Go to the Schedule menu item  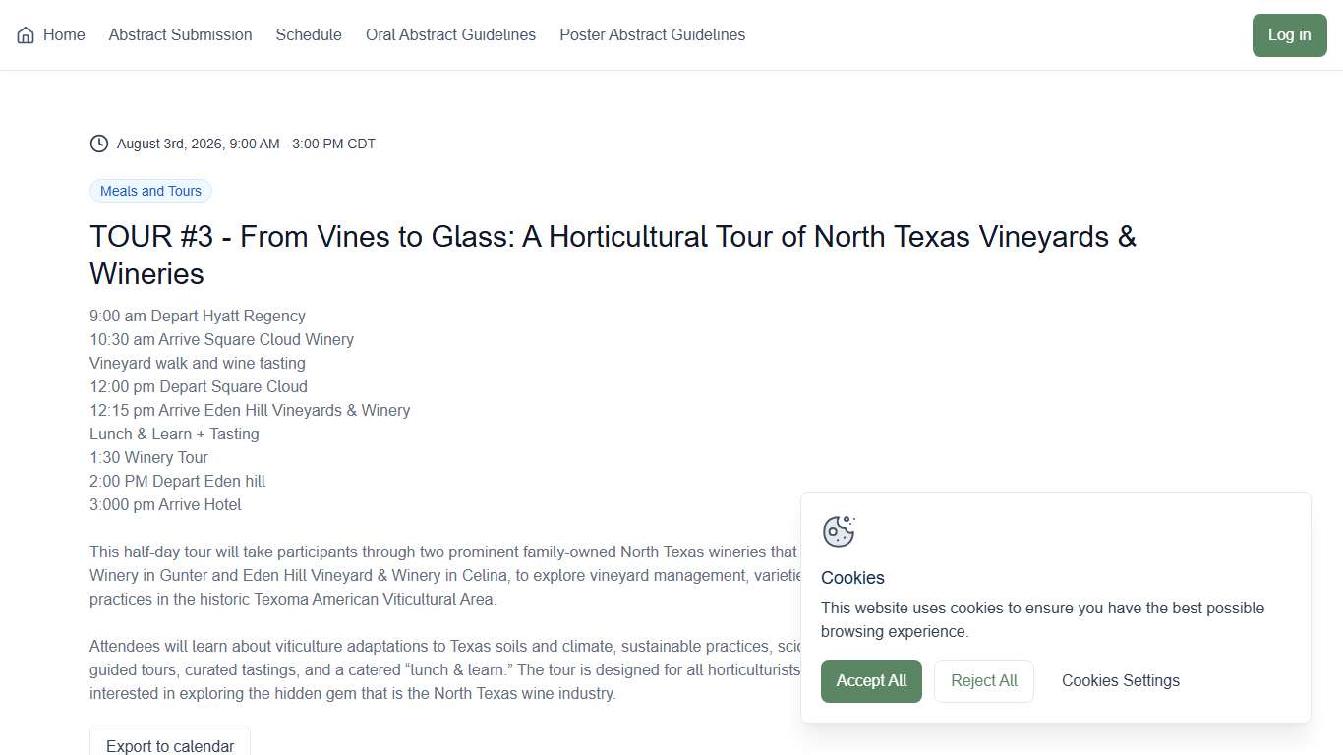coord(309,35)
